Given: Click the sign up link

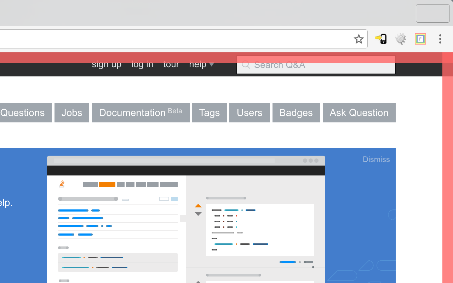Looking at the screenshot, I should pyautogui.click(x=107, y=64).
